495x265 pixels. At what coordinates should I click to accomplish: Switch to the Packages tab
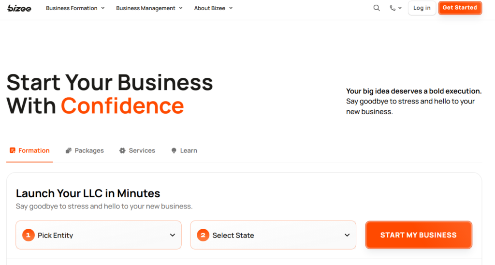point(89,150)
